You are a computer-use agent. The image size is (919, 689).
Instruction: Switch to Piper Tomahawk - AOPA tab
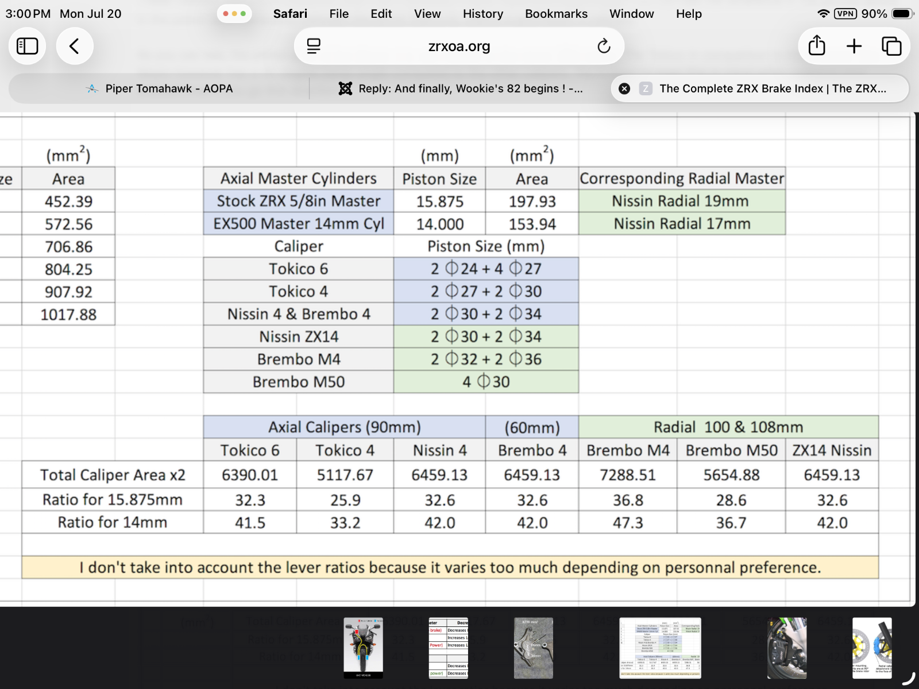[159, 88]
